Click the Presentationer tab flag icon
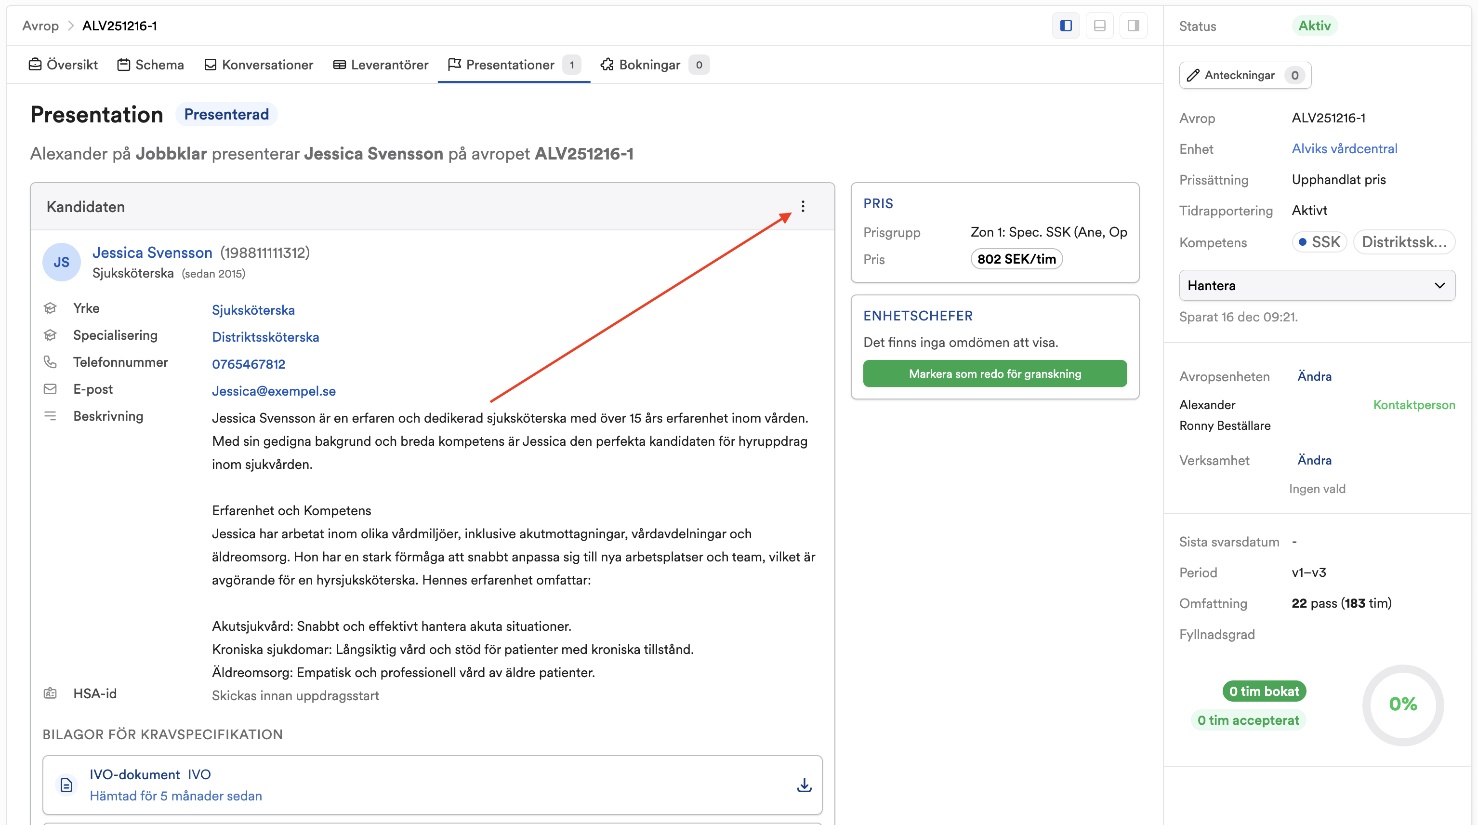 click(454, 64)
